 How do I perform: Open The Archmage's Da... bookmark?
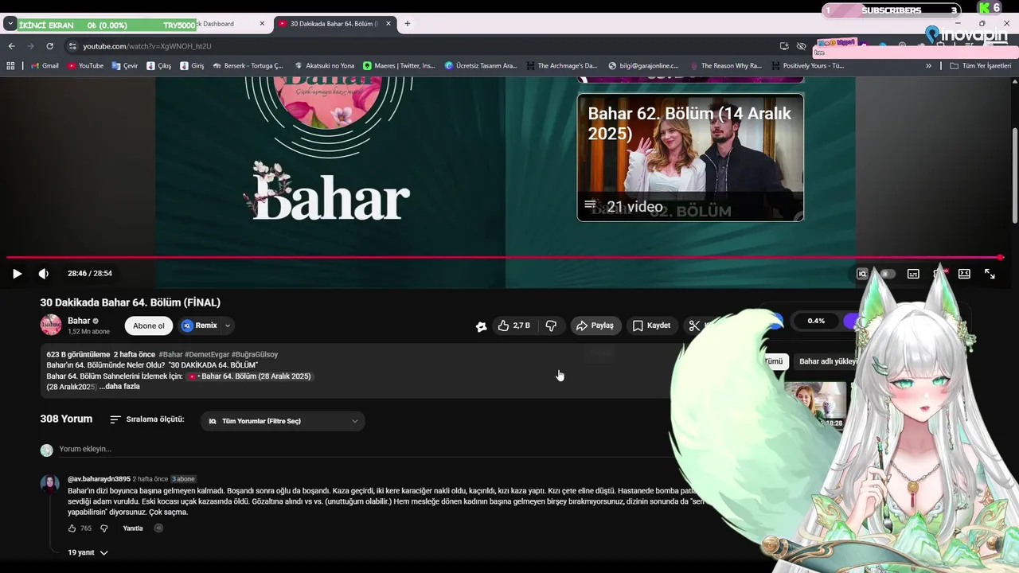[x=562, y=66]
